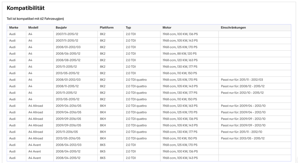
Task: Click the Marke column header
Action: [x=14, y=28]
